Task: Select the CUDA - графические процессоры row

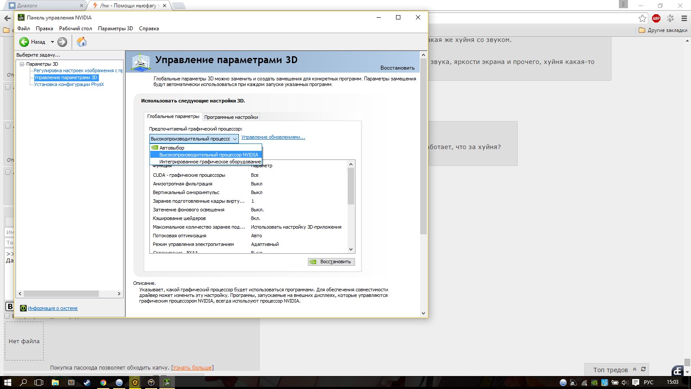Action: [248, 175]
